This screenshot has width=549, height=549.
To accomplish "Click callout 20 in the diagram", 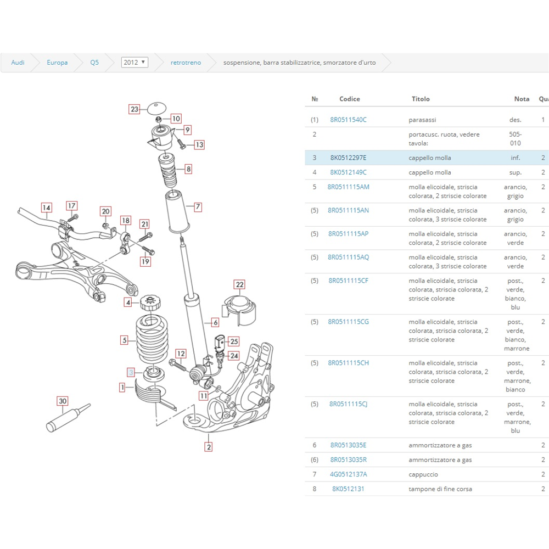I will [x=106, y=211].
